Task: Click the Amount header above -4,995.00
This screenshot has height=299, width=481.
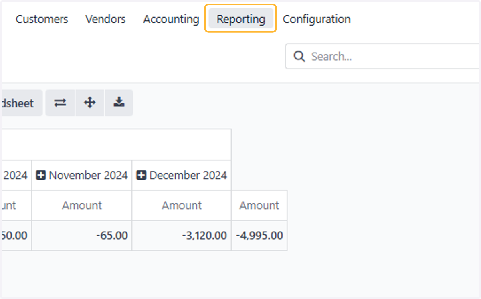Action: tap(259, 205)
